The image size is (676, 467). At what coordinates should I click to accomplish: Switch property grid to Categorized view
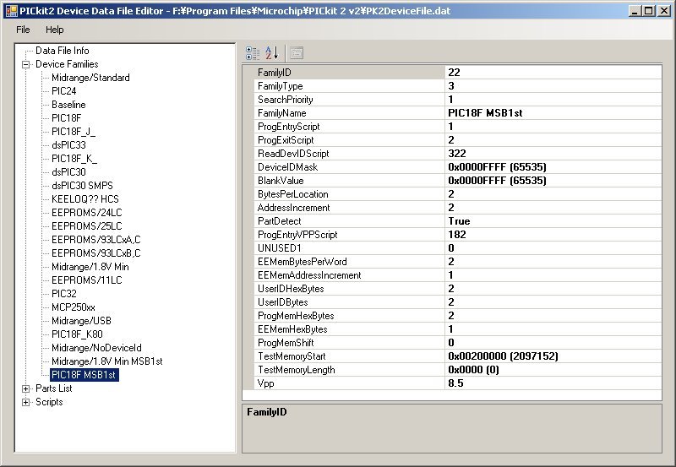pos(253,53)
